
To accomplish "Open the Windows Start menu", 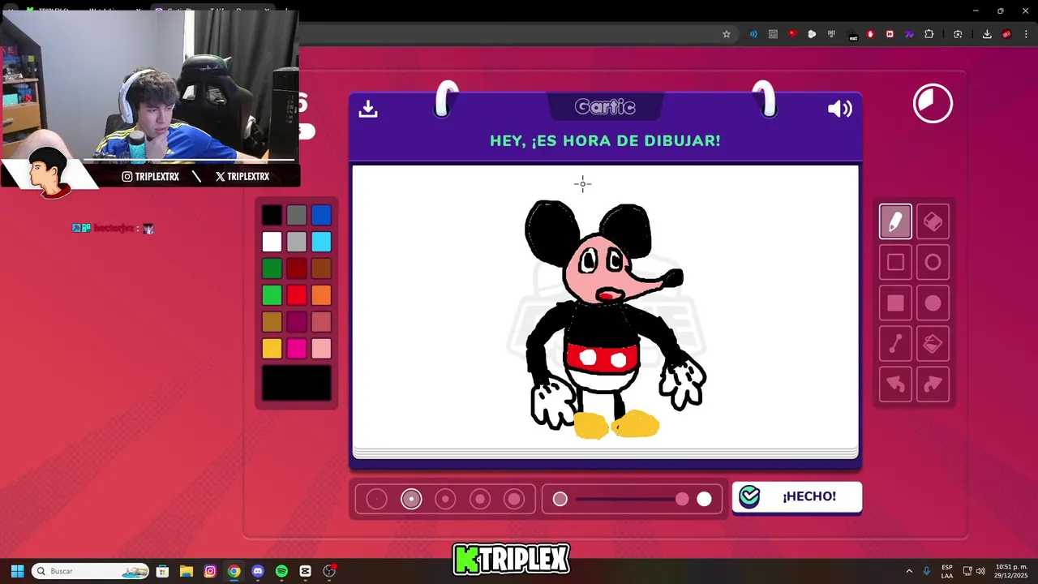I will click(17, 571).
